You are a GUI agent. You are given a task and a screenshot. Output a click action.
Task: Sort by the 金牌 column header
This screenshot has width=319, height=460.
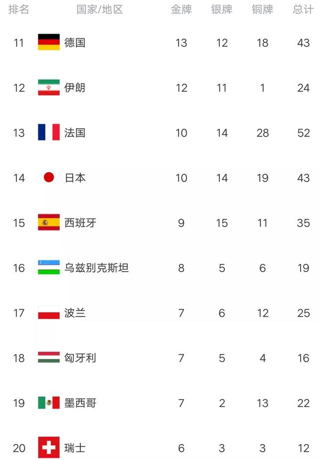coord(181,9)
